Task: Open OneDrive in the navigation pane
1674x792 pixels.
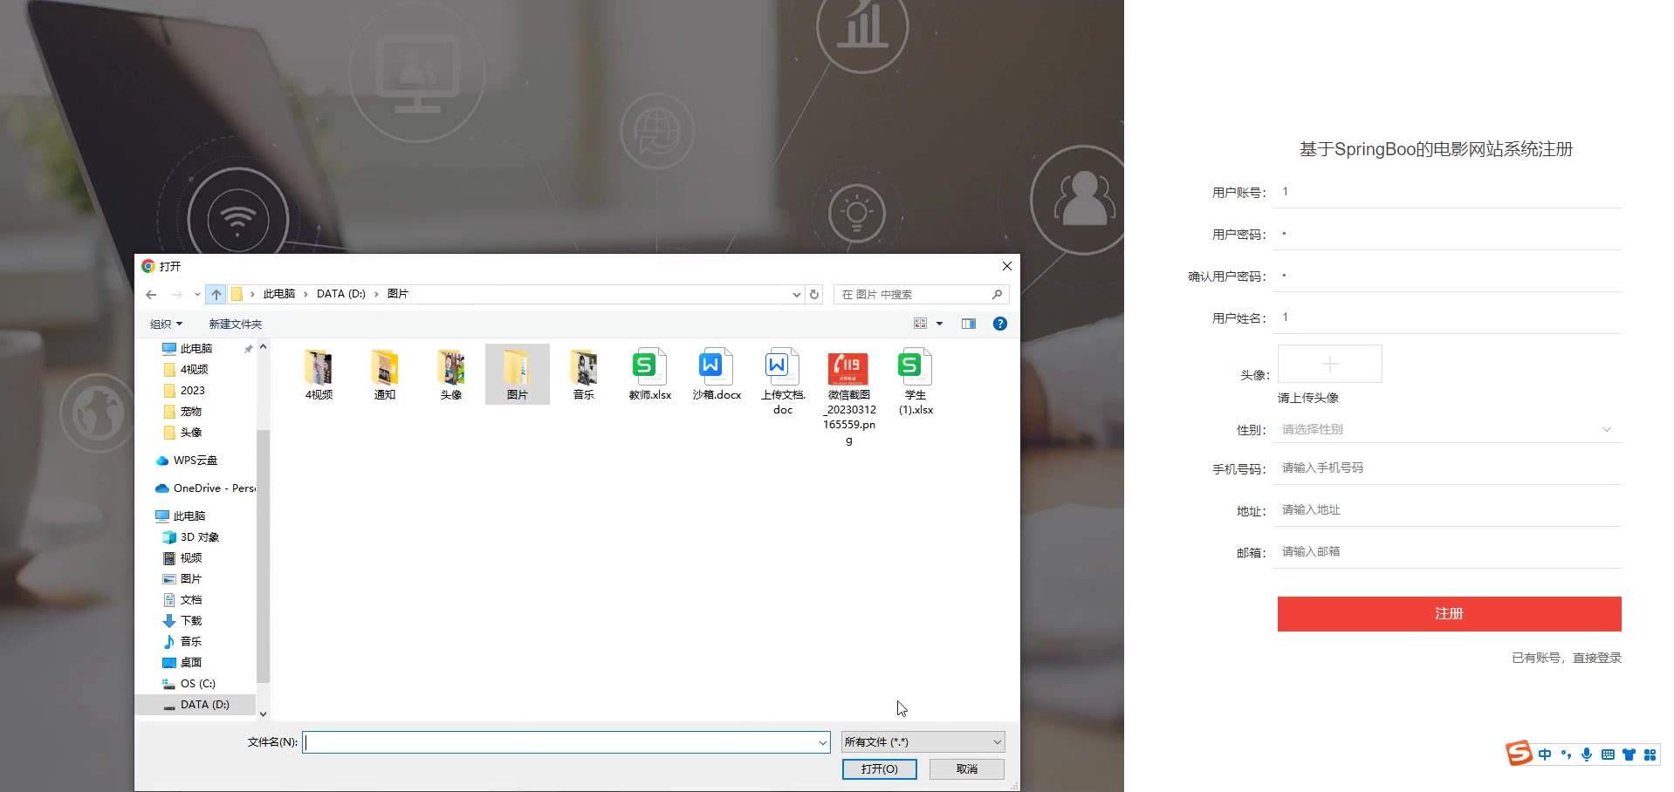Action: 205,488
